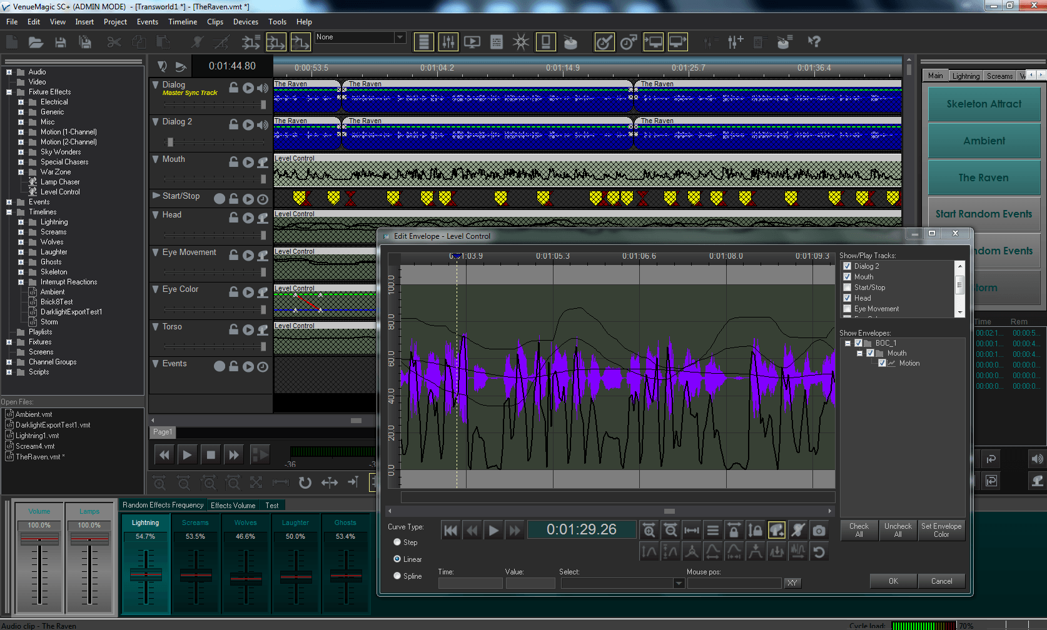Rewind to start in envelope editor transport
The image size is (1047, 630).
(x=450, y=531)
